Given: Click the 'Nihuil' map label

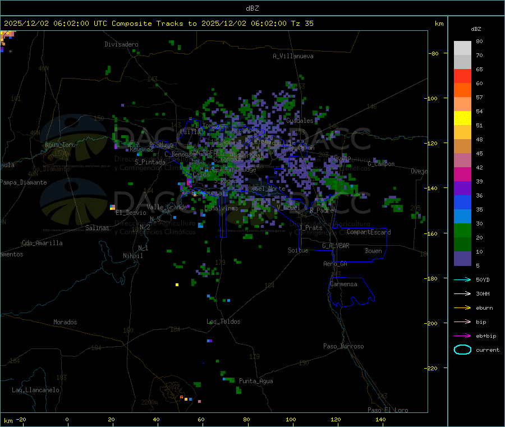Looking at the screenshot, I should 132,256.
